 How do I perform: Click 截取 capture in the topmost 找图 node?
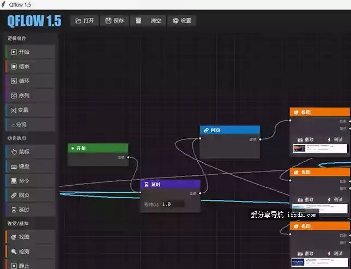coord(306,140)
